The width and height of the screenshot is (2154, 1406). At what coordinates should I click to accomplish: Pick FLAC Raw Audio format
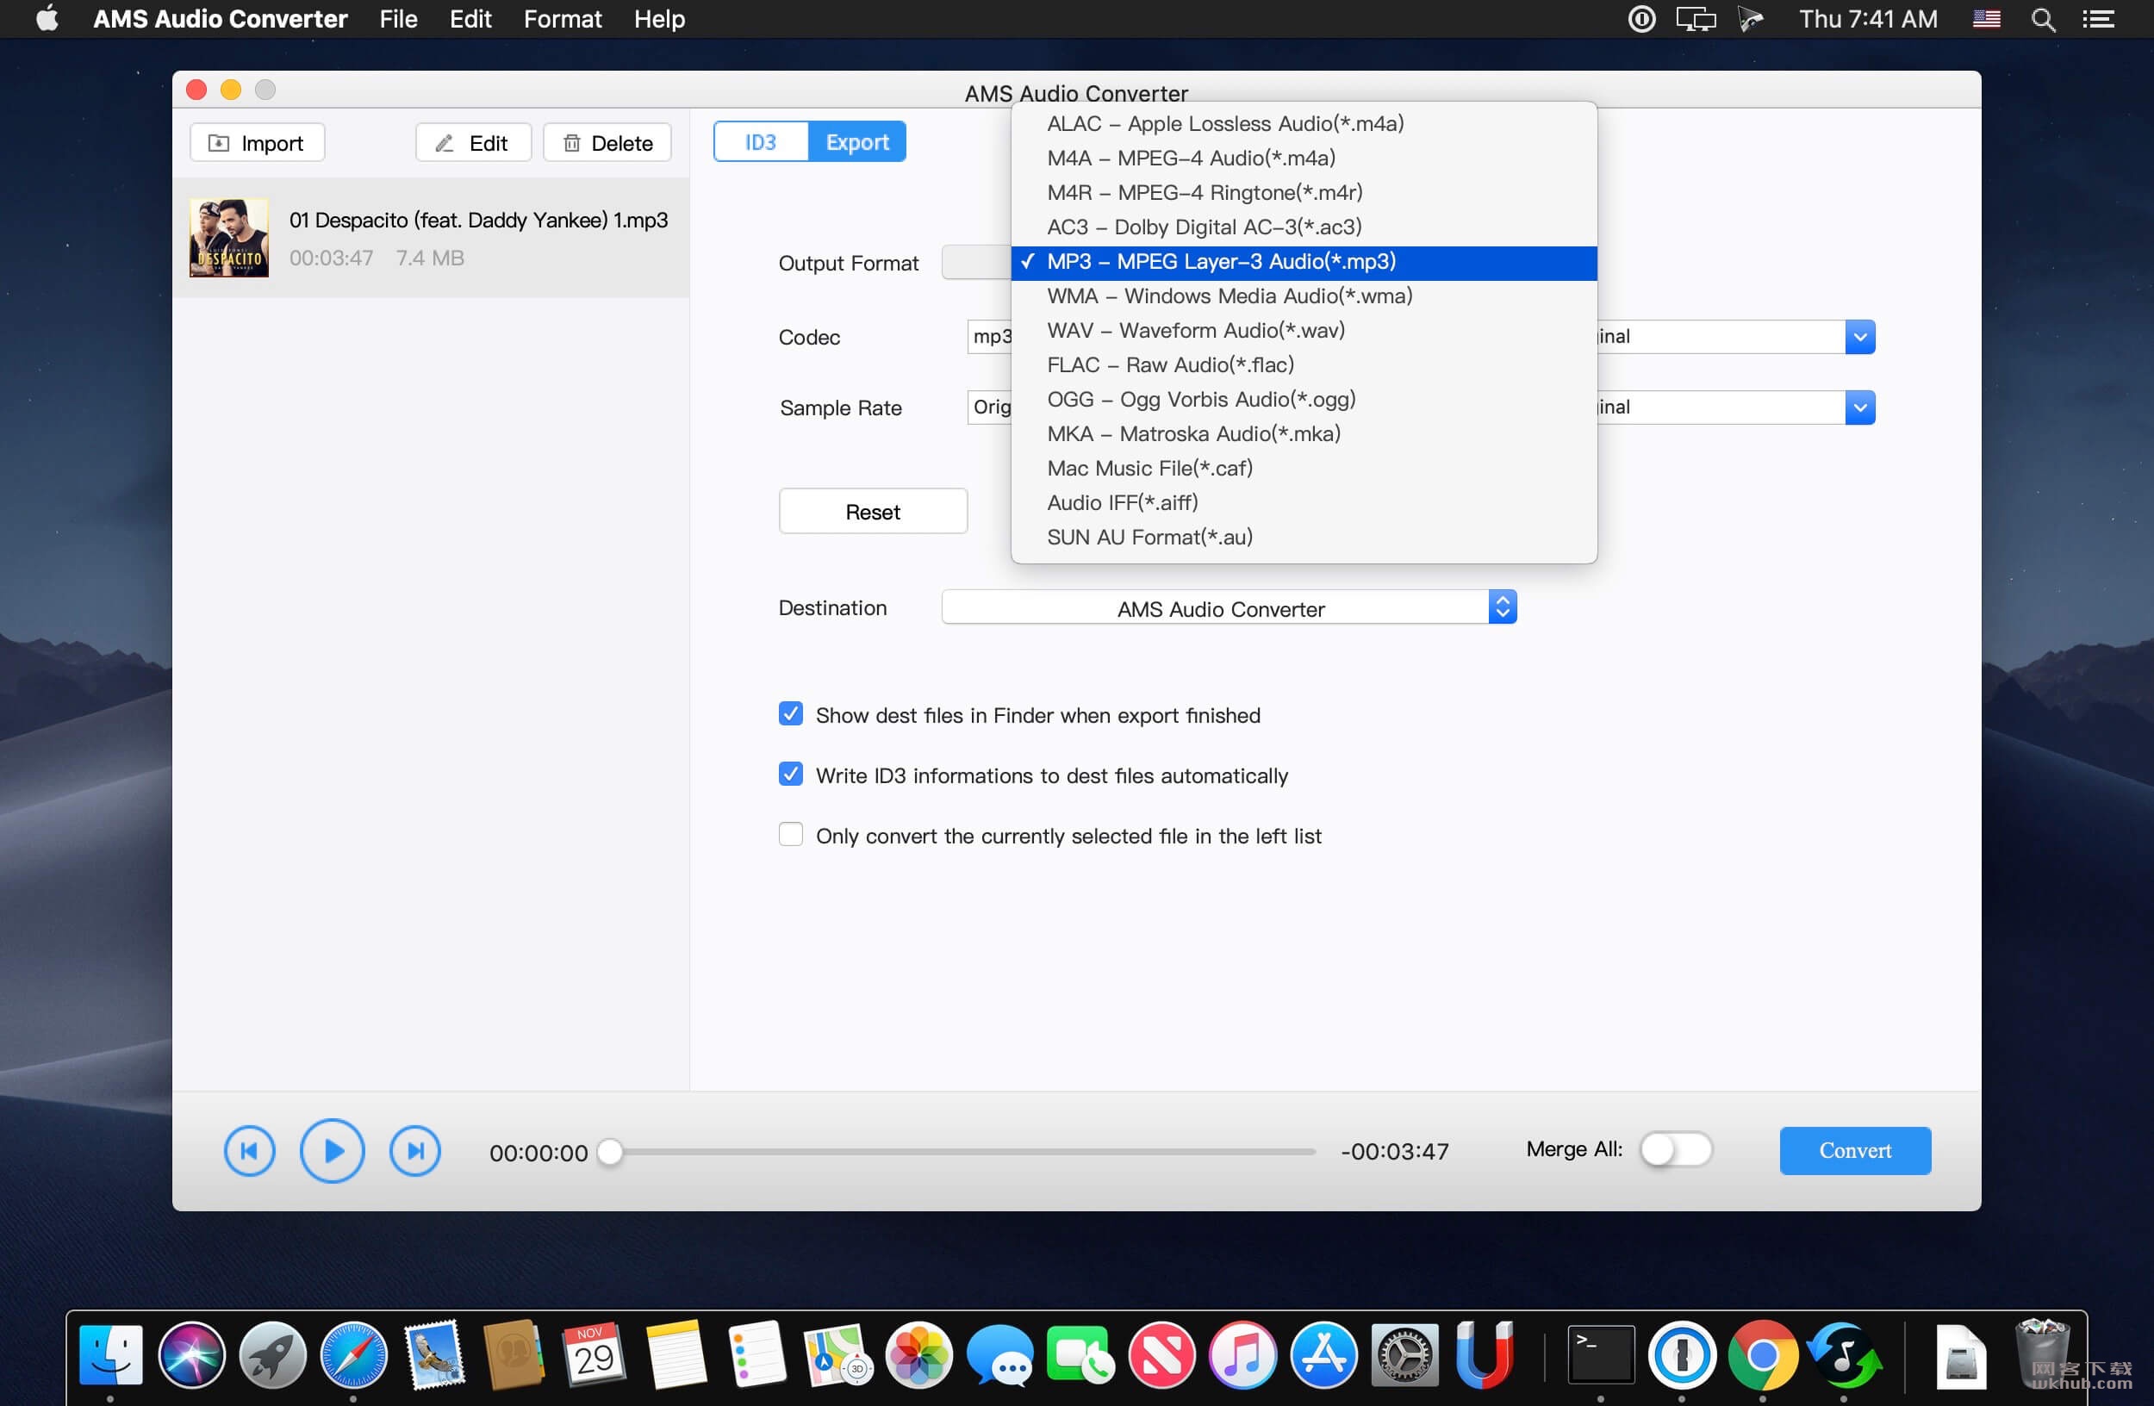pos(1304,365)
